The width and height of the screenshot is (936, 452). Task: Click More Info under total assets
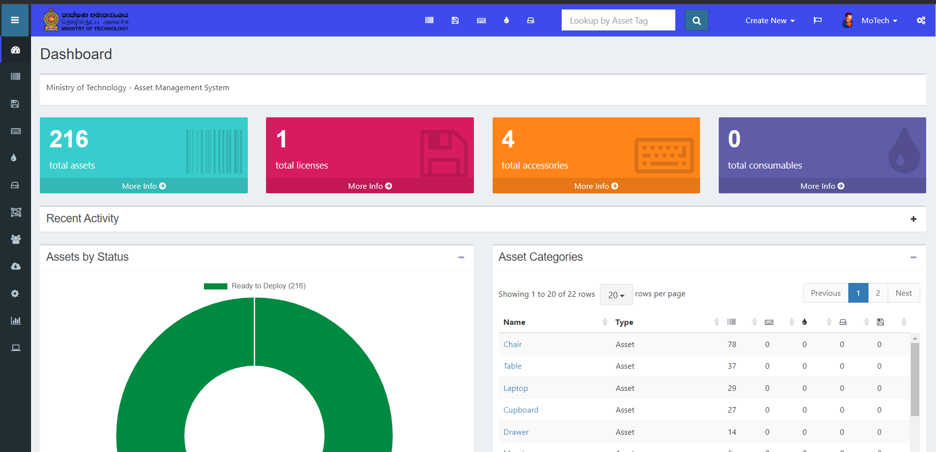tap(144, 186)
